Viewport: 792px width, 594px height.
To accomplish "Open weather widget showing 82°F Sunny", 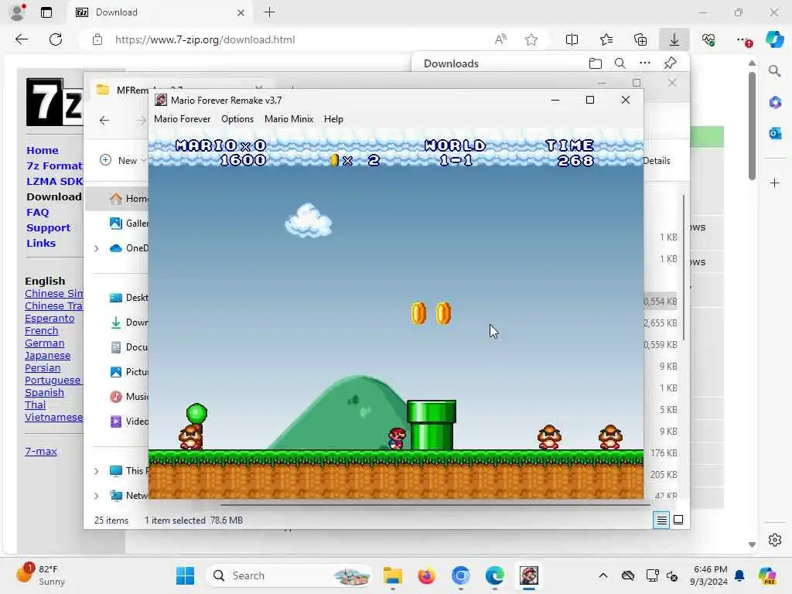I will (x=40, y=575).
